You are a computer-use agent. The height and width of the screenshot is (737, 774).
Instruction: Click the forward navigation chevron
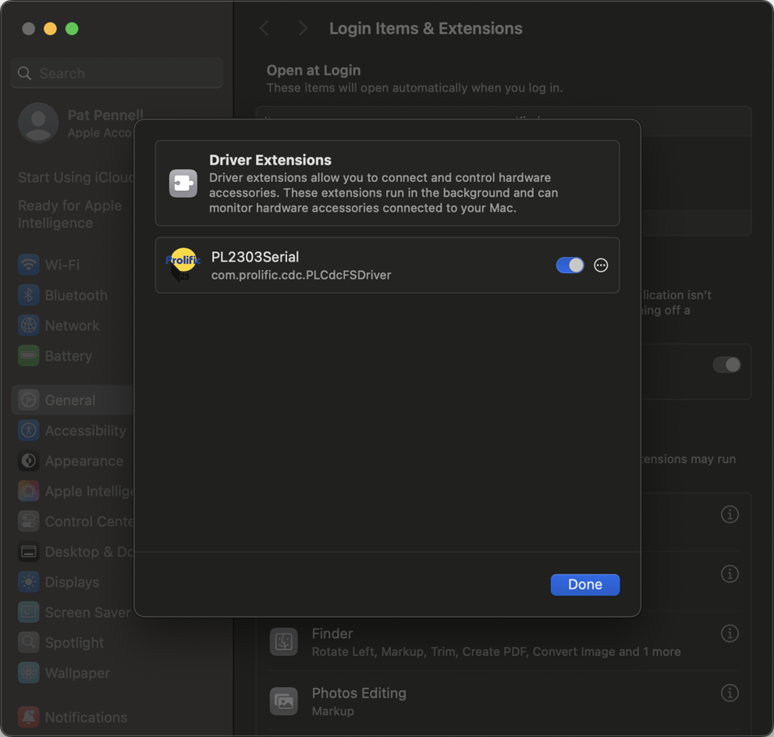click(x=302, y=27)
